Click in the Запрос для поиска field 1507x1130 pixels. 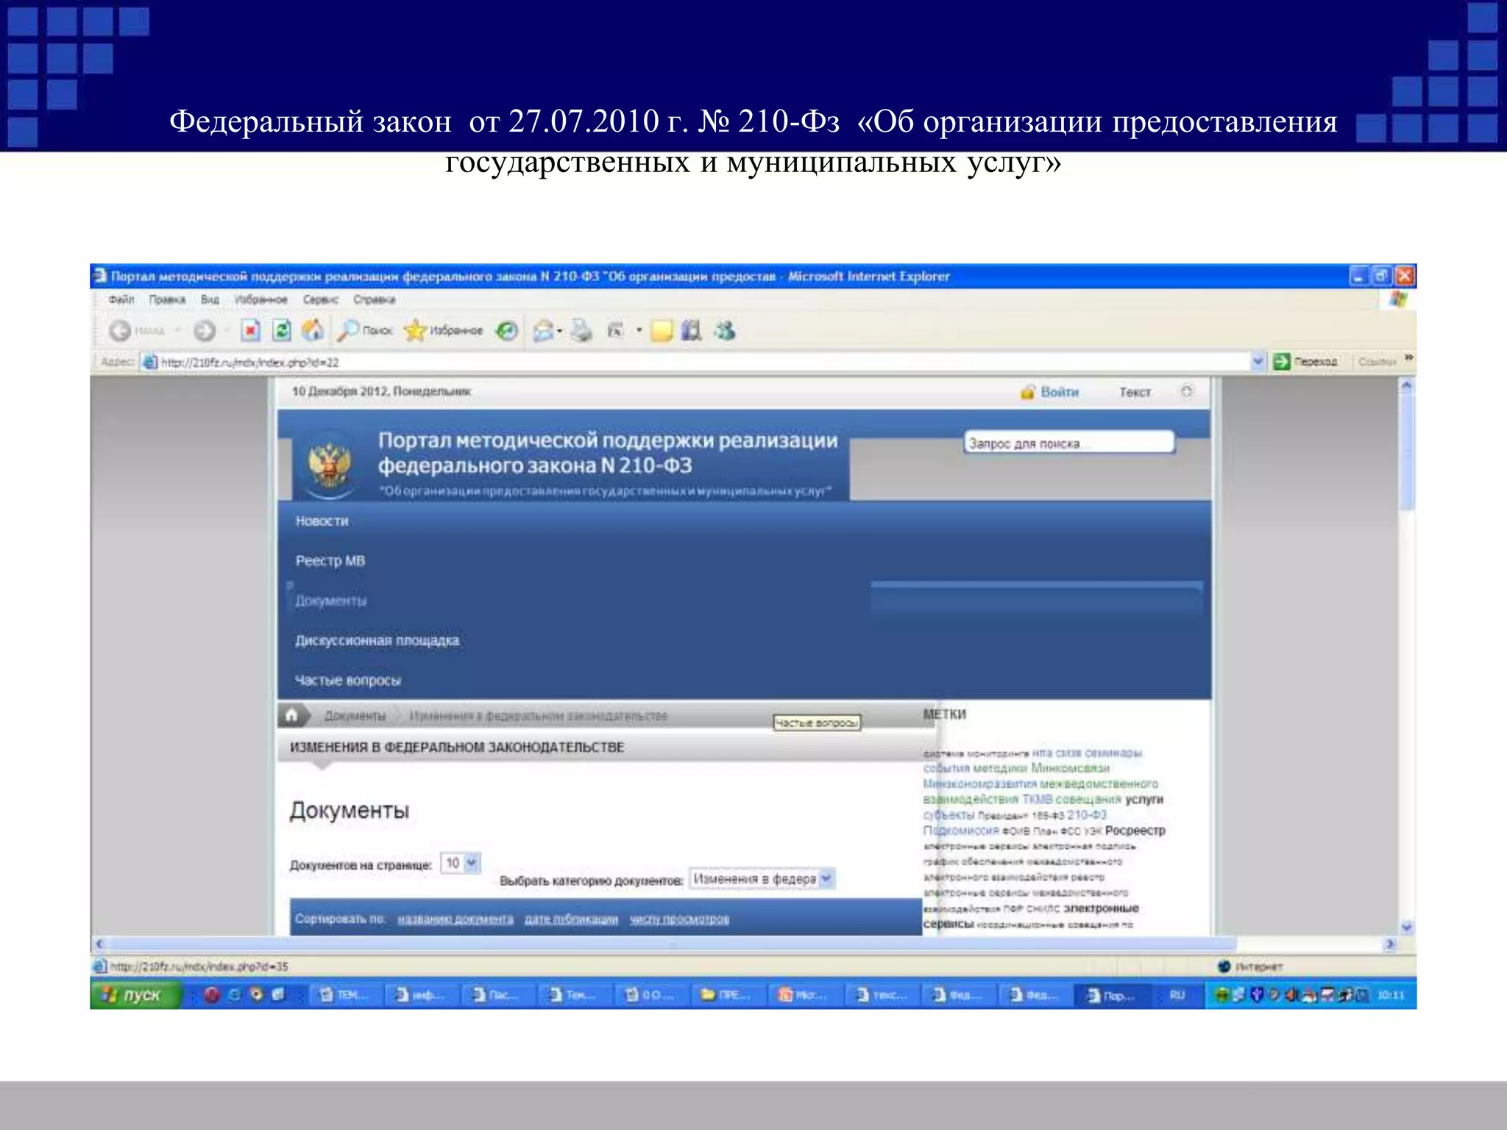pyautogui.click(x=1068, y=443)
